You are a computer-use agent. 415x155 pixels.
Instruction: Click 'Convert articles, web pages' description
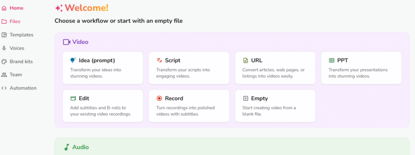coord(274,73)
